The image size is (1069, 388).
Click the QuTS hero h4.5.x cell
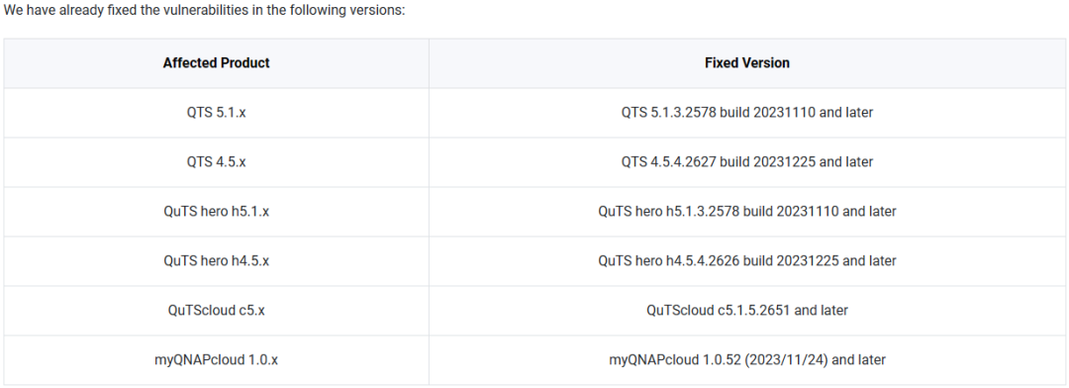click(x=216, y=261)
